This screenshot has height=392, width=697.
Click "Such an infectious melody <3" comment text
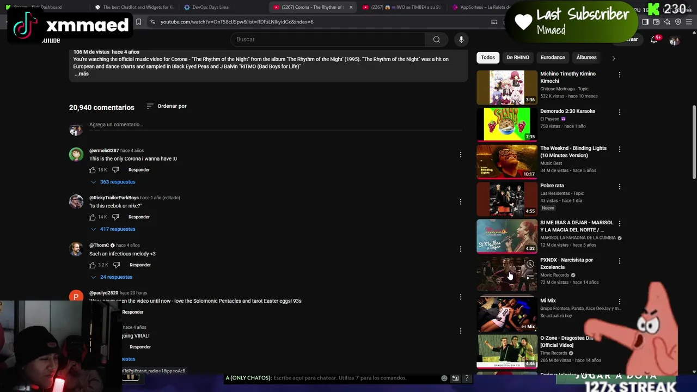pos(123,254)
